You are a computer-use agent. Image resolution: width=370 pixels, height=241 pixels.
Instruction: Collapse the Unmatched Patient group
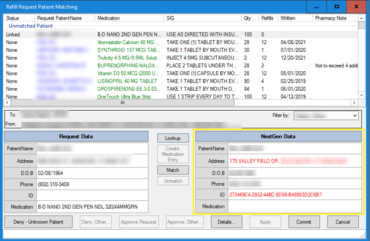coord(31,26)
